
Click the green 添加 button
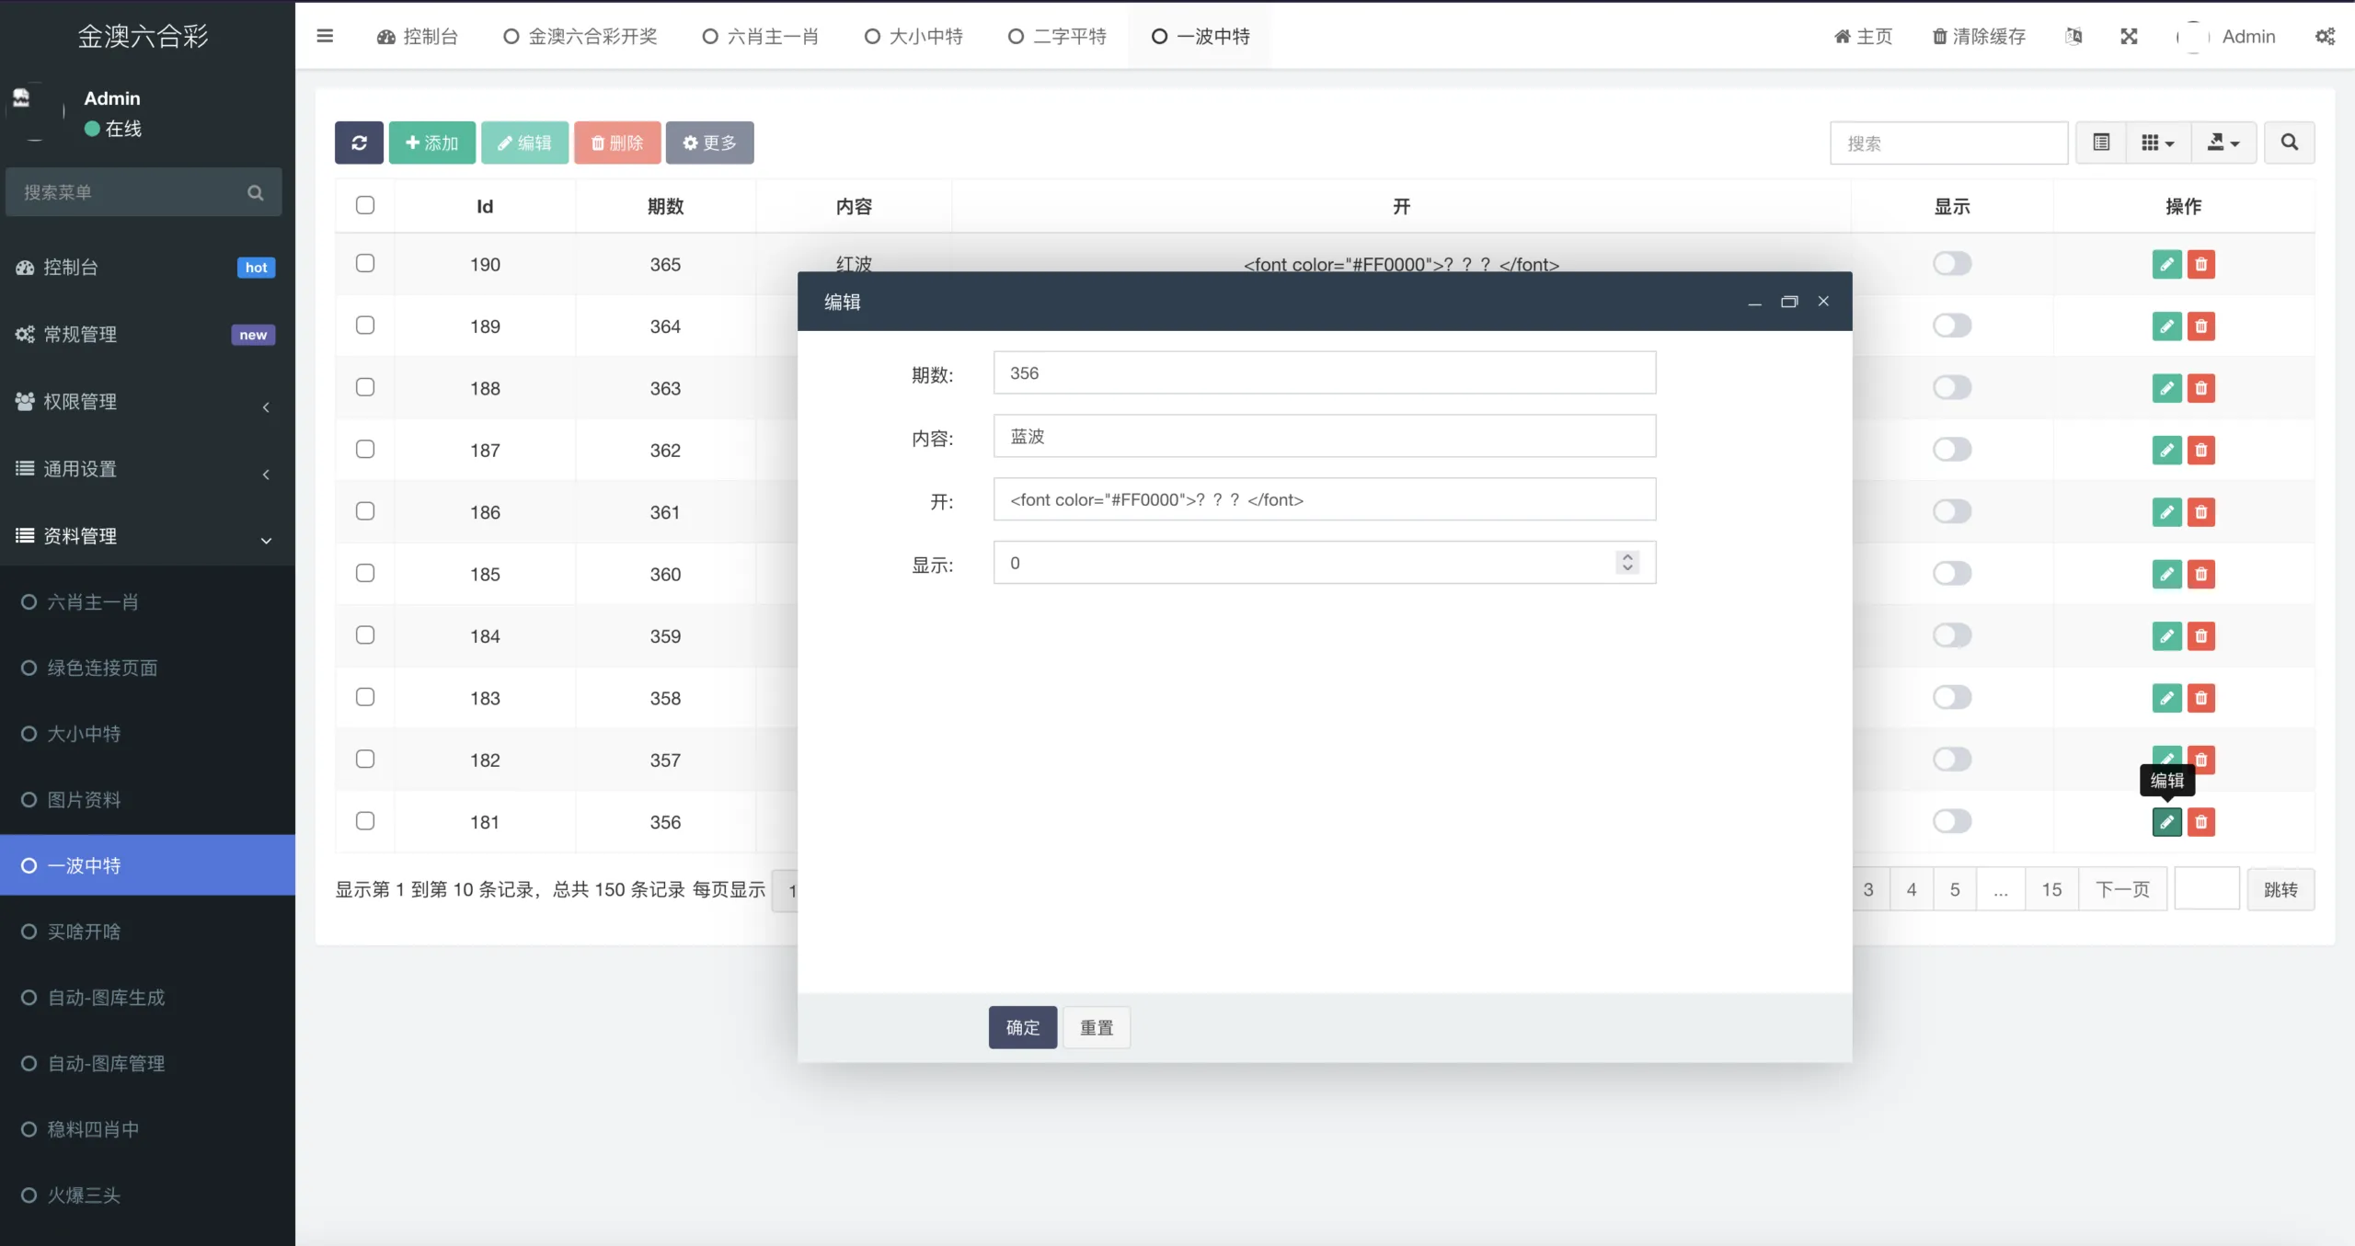[x=431, y=143]
